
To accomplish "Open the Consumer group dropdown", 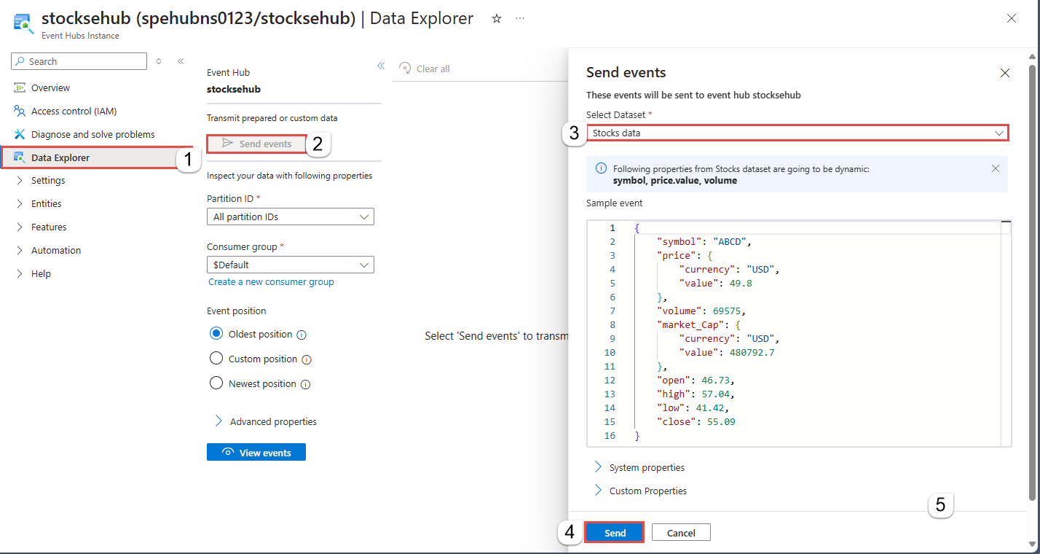I will click(291, 265).
